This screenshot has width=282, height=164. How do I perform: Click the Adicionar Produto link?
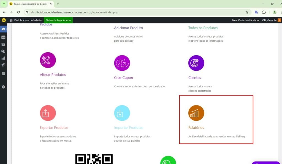pos(128,28)
